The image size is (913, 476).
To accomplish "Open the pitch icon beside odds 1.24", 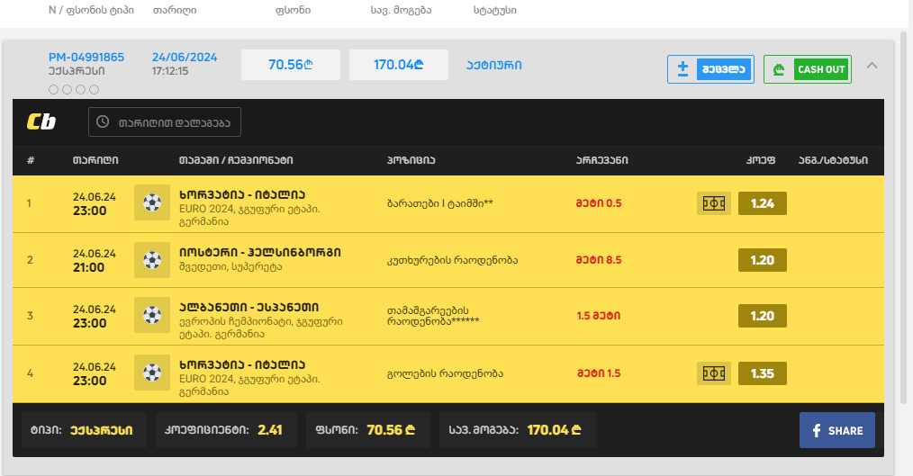I will pos(713,203).
